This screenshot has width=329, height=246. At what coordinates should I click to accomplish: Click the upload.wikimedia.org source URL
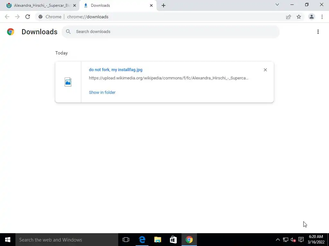(169, 78)
